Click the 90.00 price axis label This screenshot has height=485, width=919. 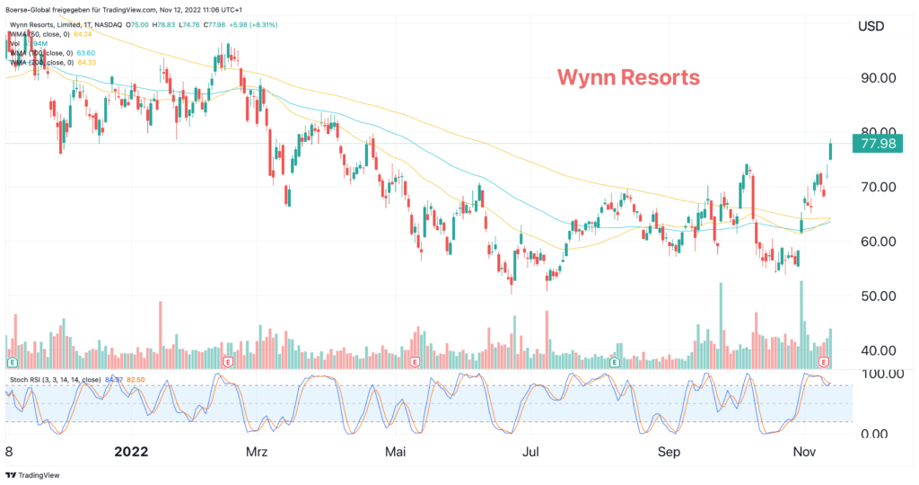[x=878, y=77]
